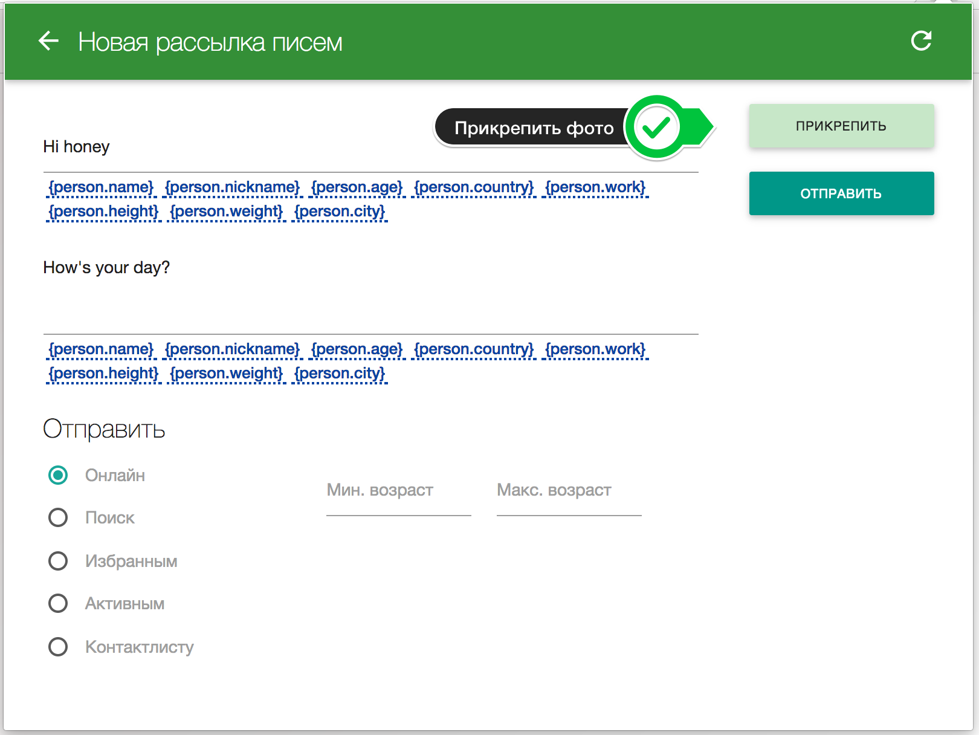Insert {person.work} tag under the message body

click(x=595, y=349)
